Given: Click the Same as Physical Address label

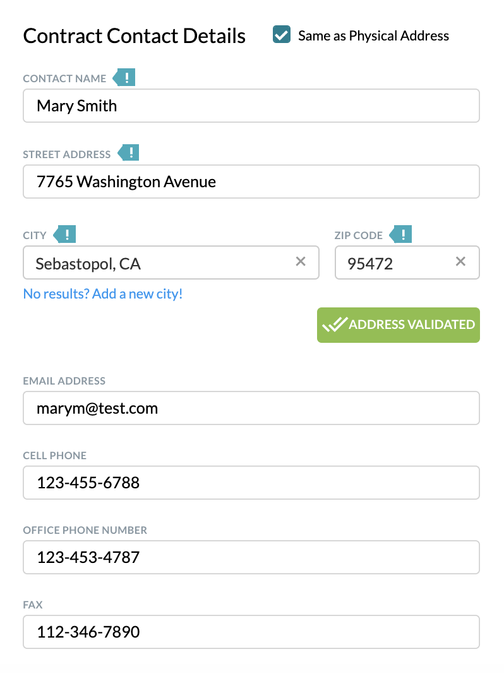Looking at the screenshot, I should click(373, 35).
